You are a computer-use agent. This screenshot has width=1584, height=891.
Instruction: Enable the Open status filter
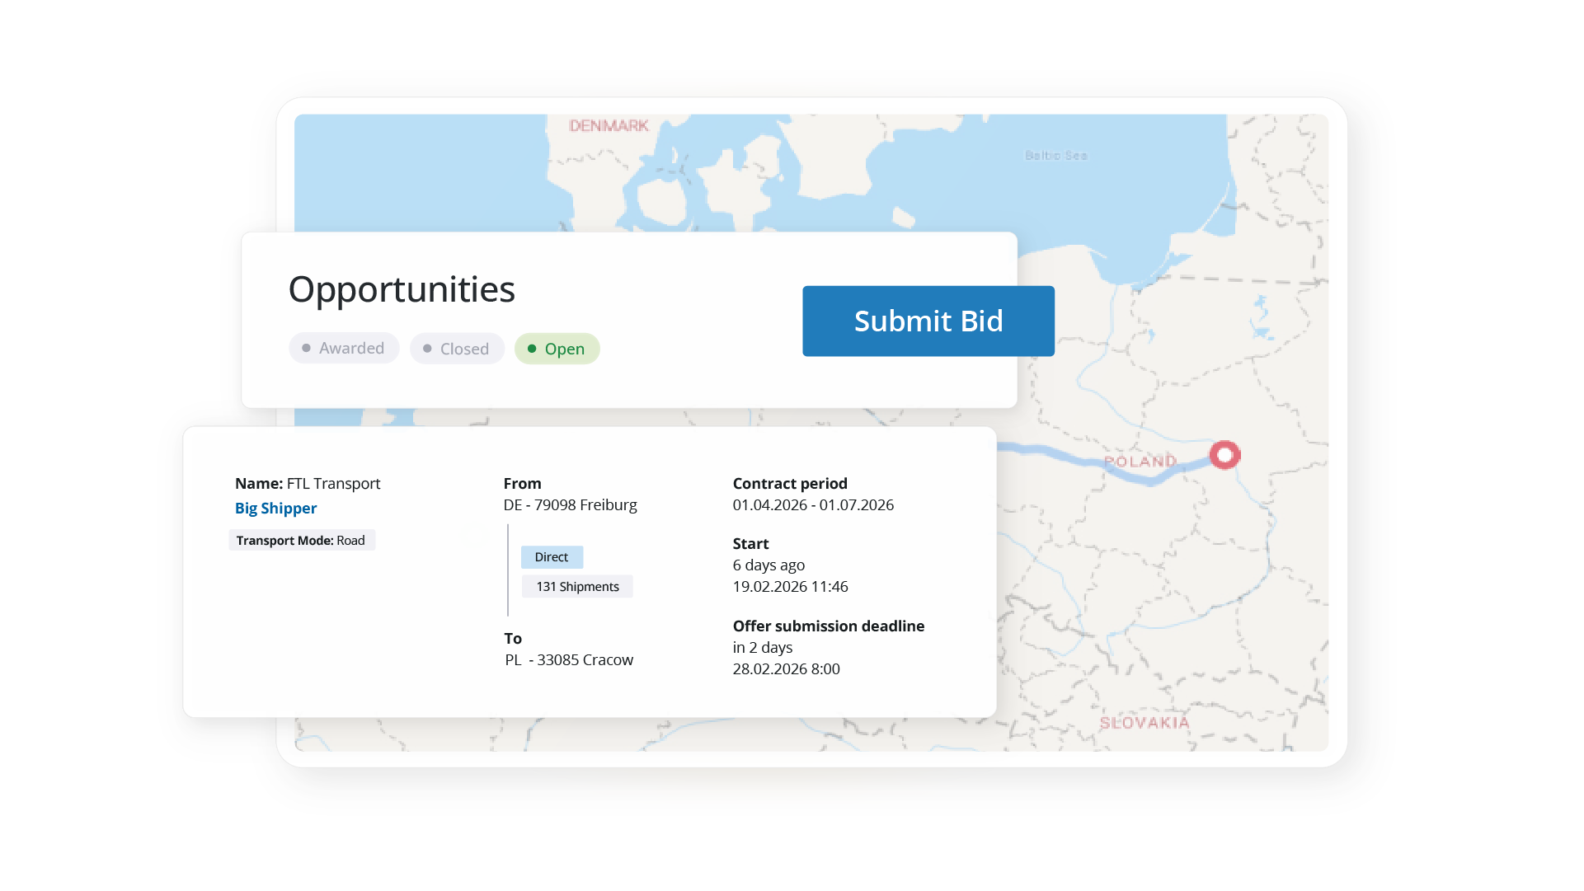(x=557, y=349)
